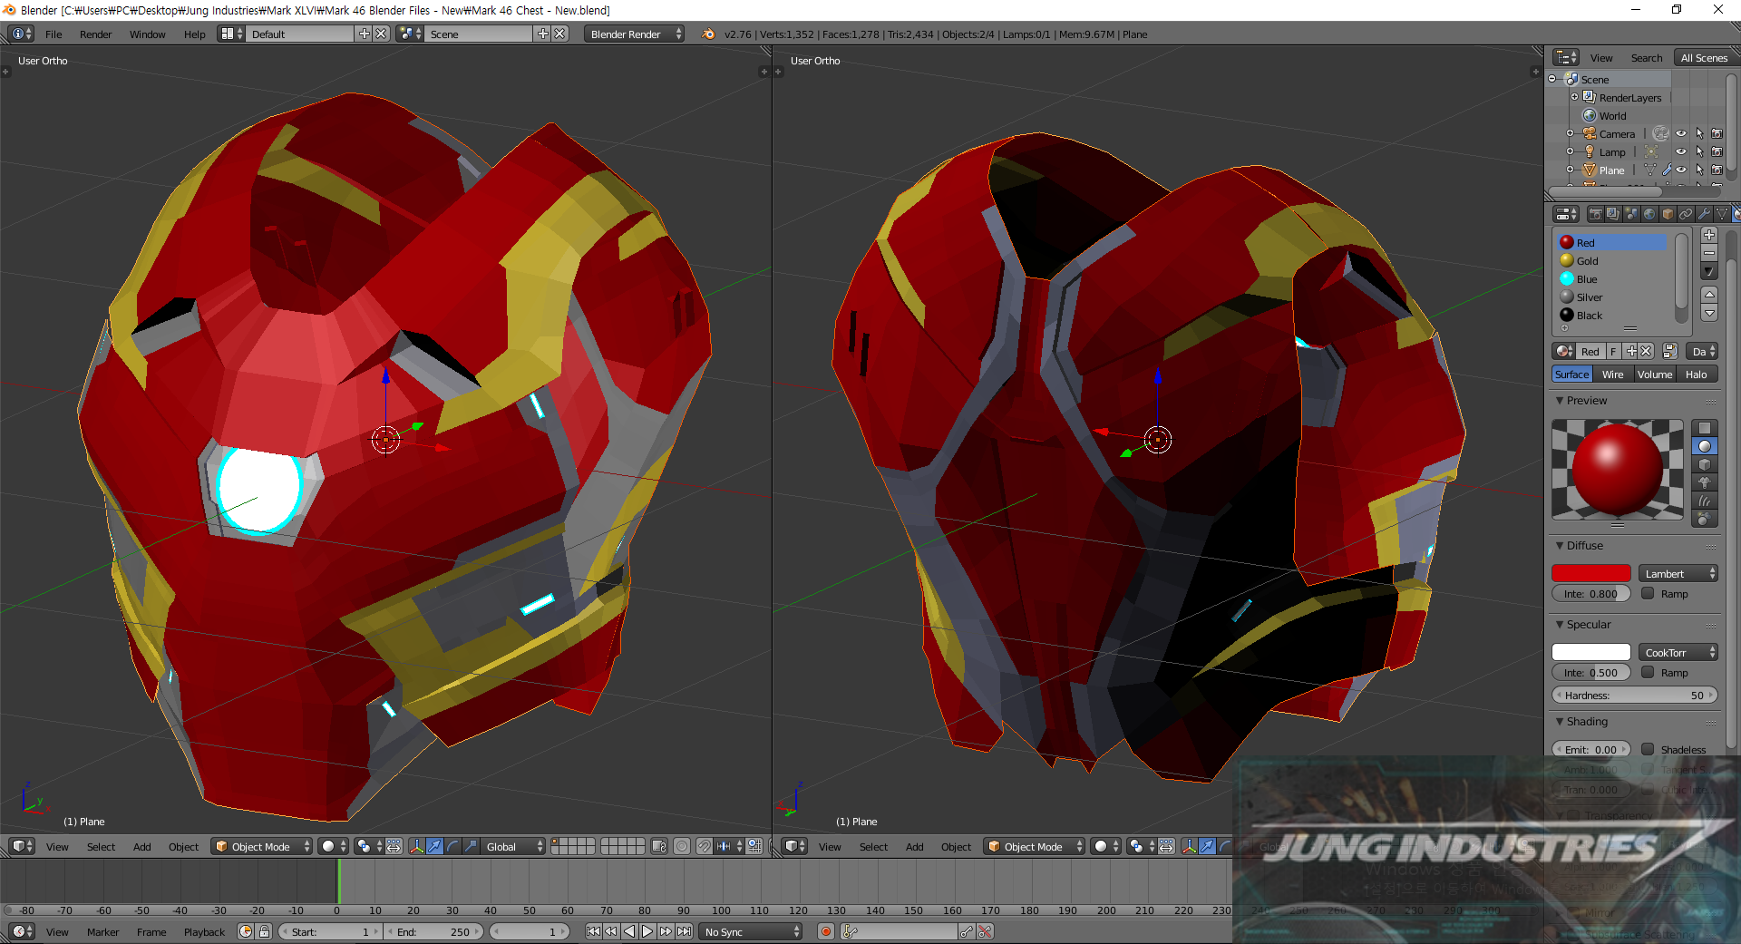Open the File menu
The width and height of the screenshot is (1741, 944).
(53, 34)
